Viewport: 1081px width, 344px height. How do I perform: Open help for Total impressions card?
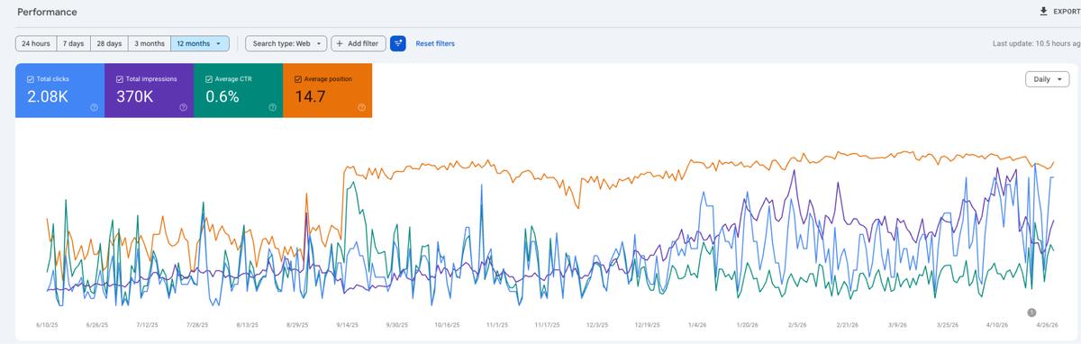click(183, 107)
